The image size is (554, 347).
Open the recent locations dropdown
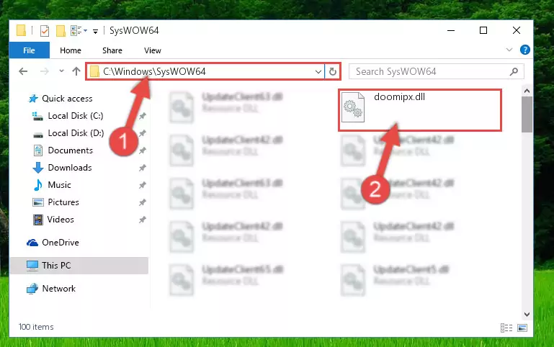tap(61, 71)
